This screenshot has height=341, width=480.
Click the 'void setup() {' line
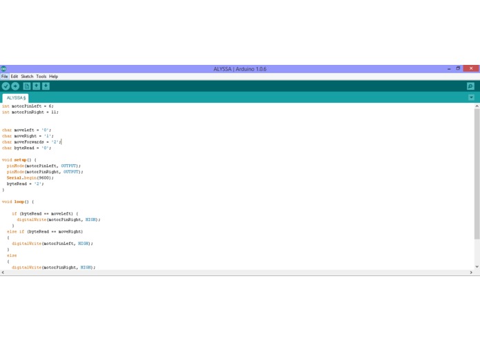tap(19, 160)
